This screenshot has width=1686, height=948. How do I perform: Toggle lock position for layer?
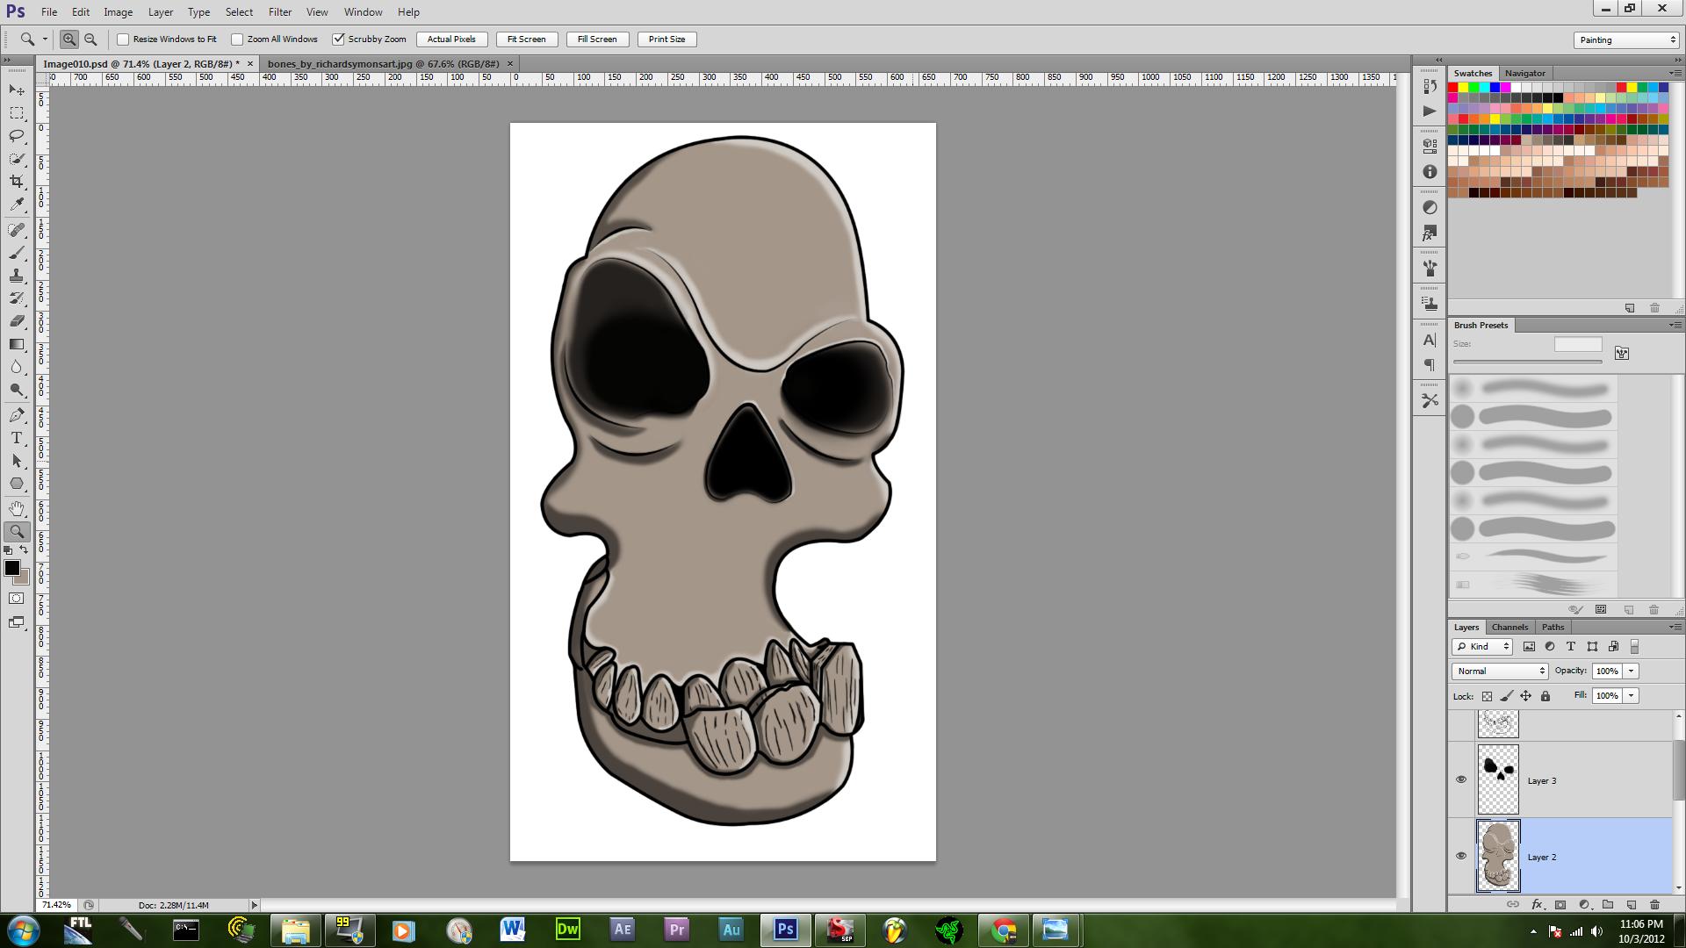tap(1526, 696)
